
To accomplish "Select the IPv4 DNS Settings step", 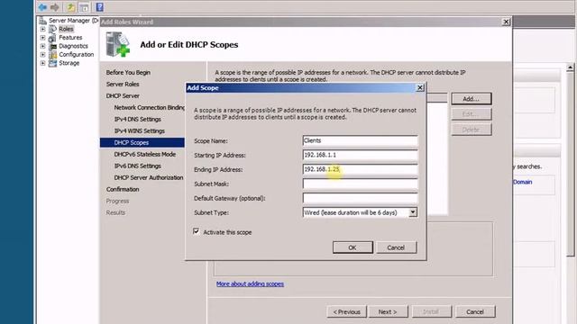I will click(x=137, y=120).
